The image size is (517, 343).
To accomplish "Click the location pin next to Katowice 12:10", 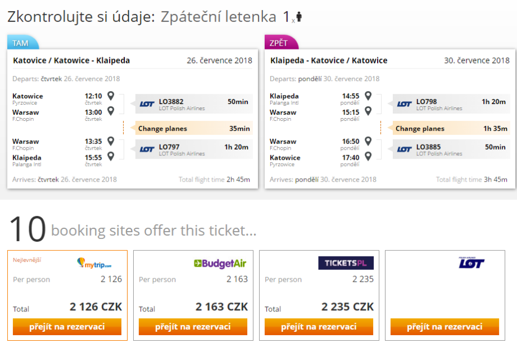I will click(111, 96).
